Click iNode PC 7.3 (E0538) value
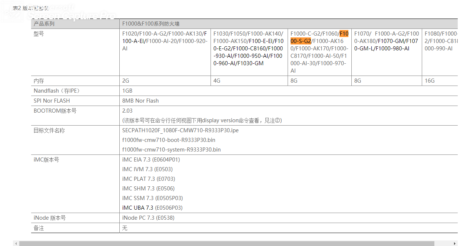 [x=148, y=218]
